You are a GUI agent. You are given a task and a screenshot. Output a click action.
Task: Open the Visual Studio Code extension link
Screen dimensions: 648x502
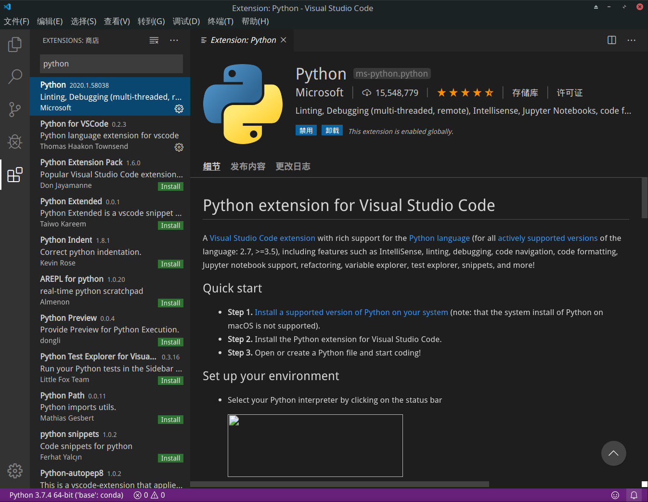click(262, 238)
